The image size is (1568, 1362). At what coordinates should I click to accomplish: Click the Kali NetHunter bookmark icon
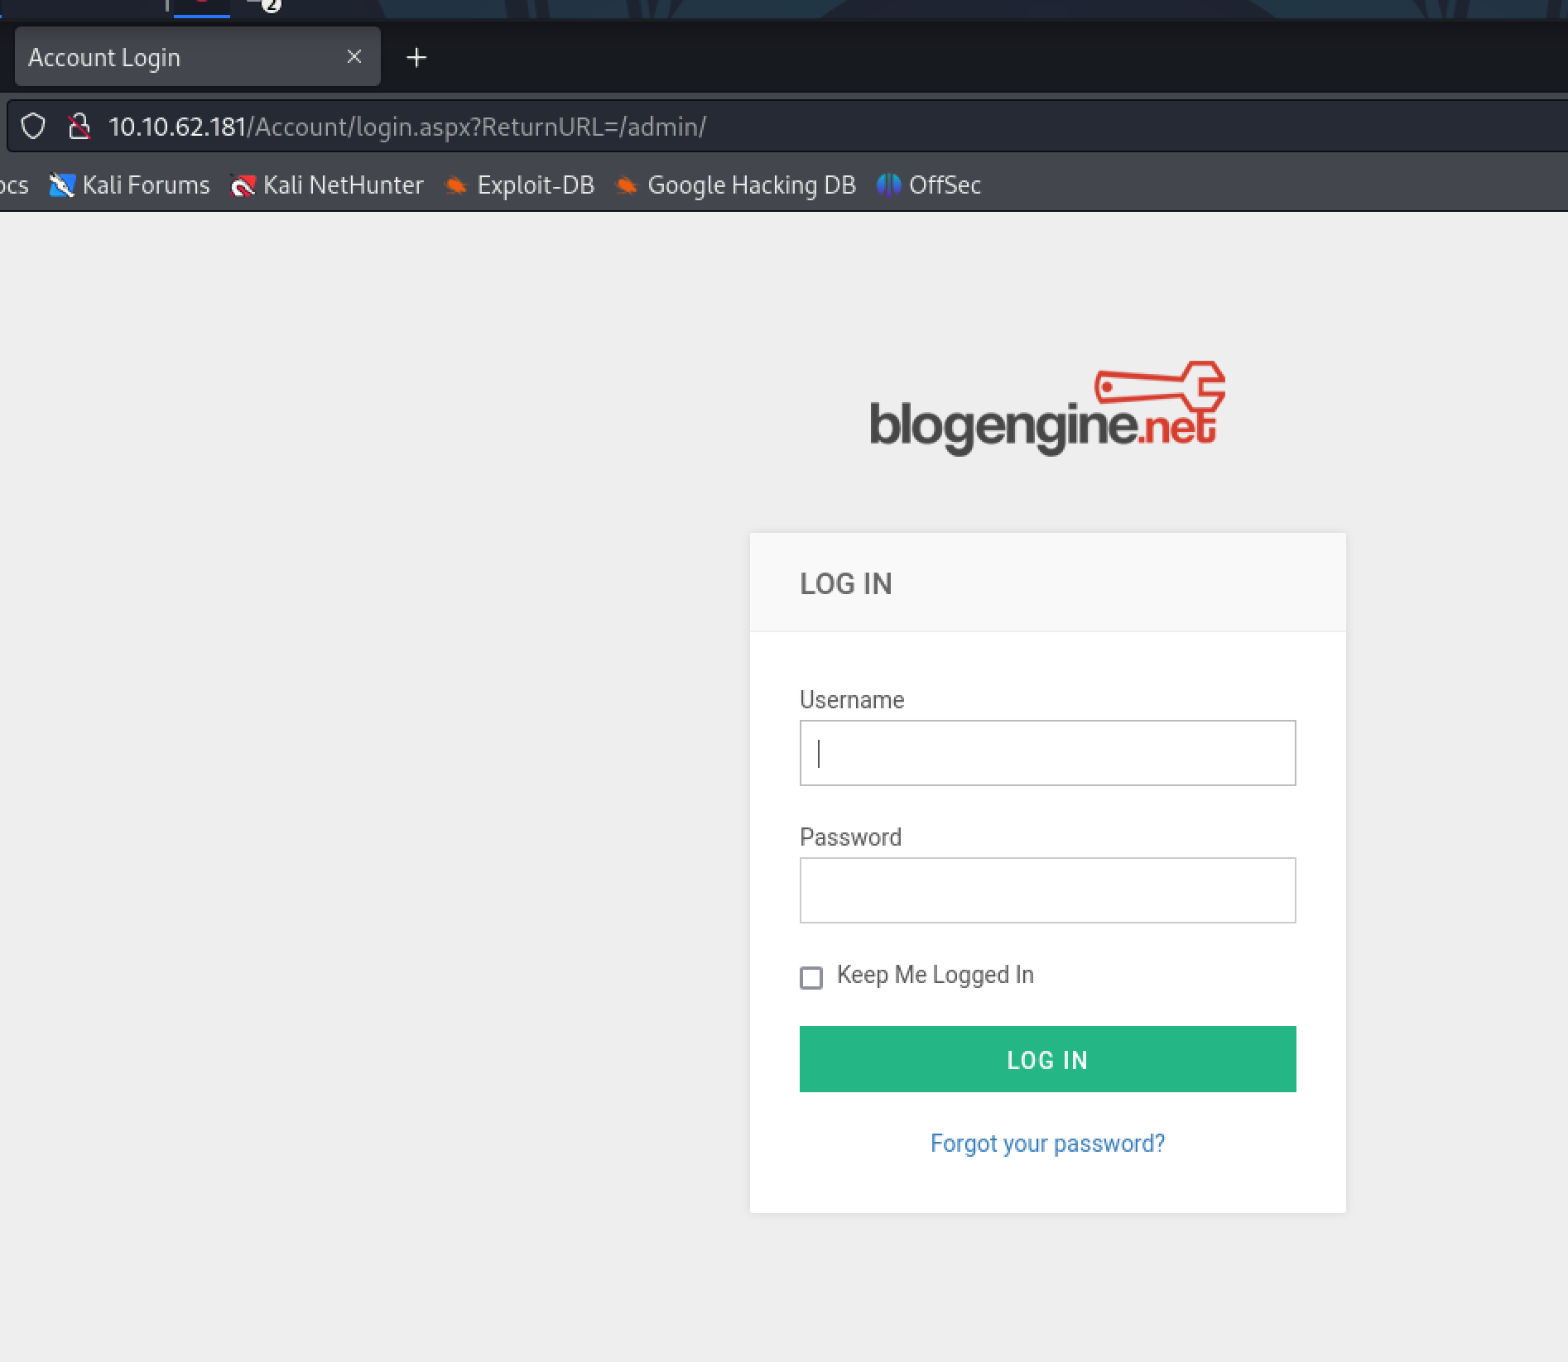click(243, 185)
